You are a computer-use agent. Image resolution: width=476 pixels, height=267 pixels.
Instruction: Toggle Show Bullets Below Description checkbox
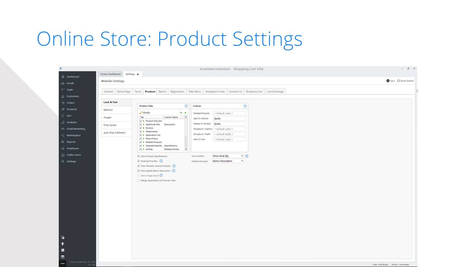click(139, 171)
